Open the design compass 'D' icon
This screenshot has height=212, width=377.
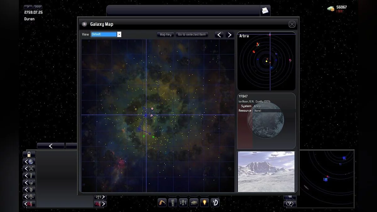[x=215, y=203]
